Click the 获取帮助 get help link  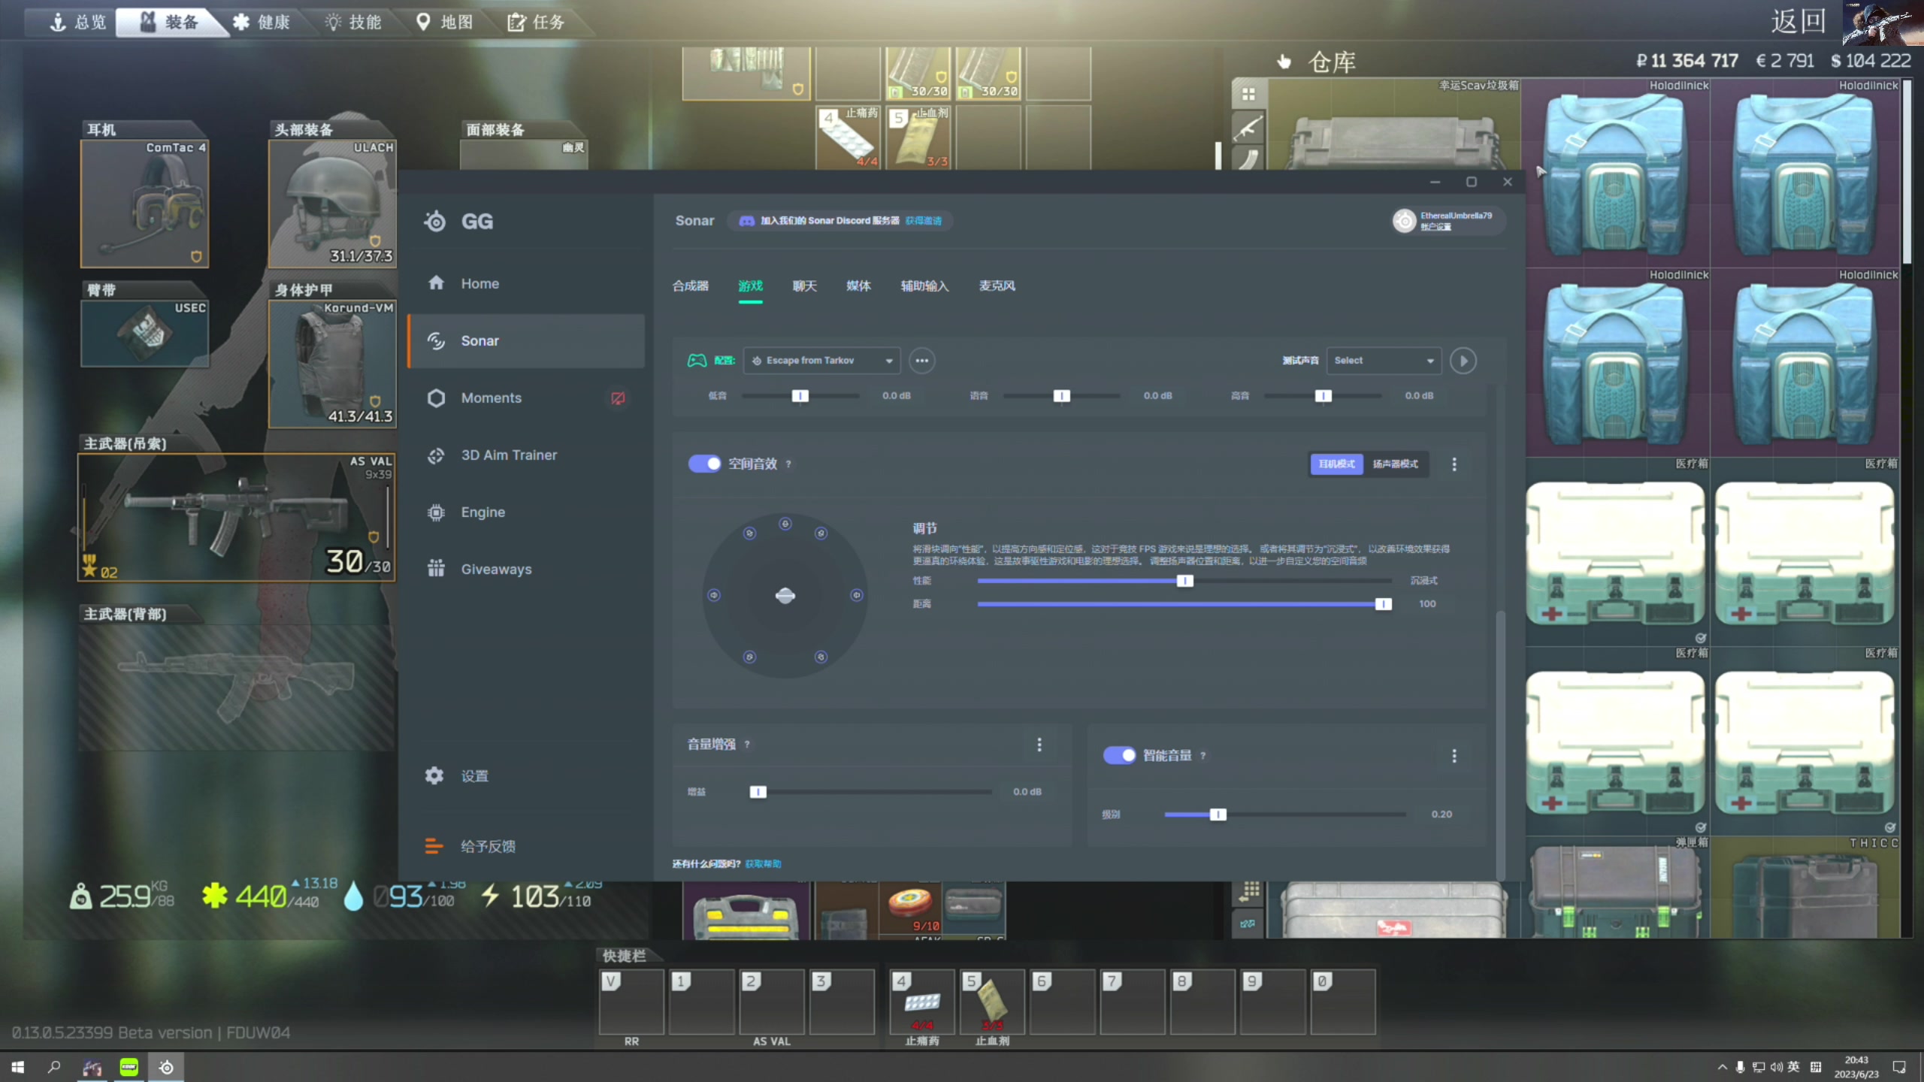tap(763, 864)
